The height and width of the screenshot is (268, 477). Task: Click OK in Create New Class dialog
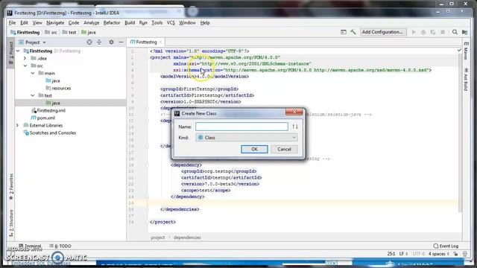click(x=254, y=149)
